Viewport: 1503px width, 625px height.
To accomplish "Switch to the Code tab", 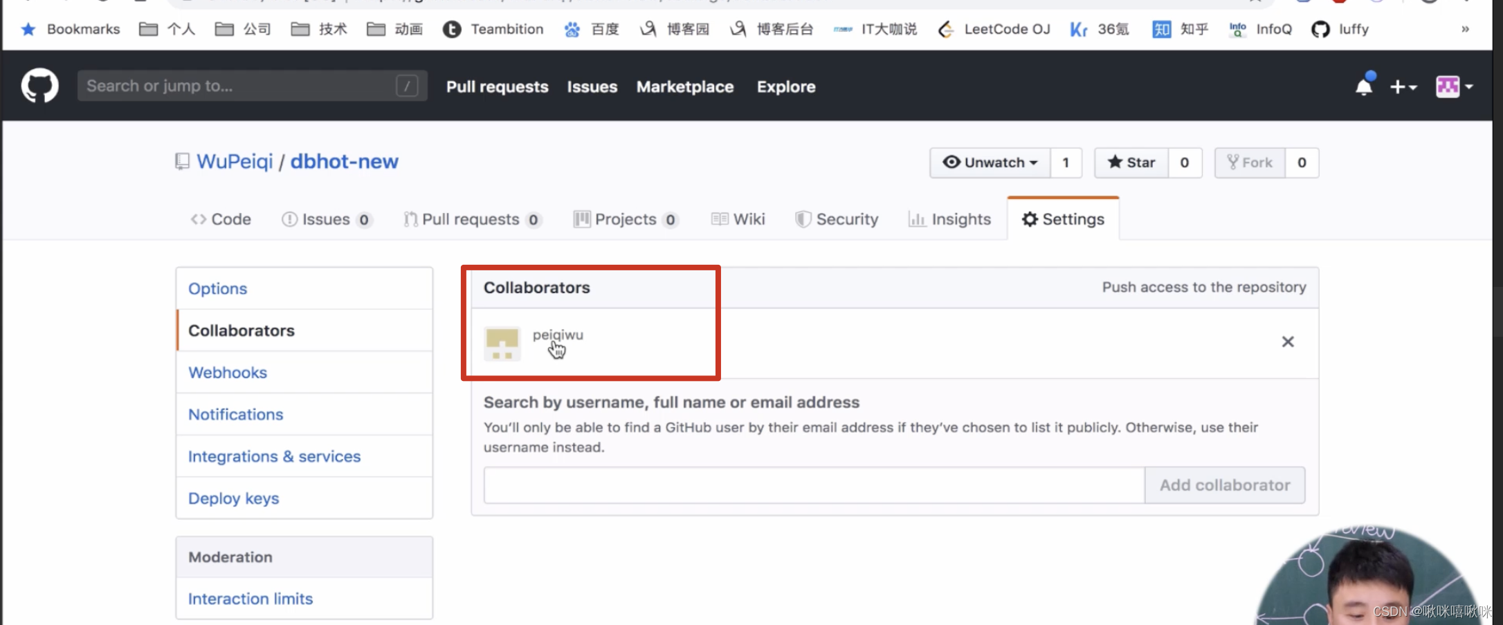I will click(x=221, y=219).
